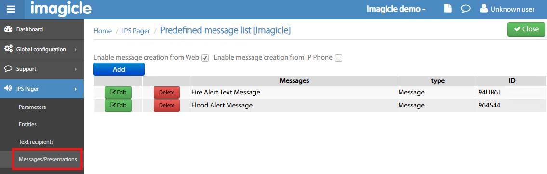The width and height of the screenshot is (547, 174).
Task: Edit the Fire Alert Text Message
Action: tap(118, 93)
